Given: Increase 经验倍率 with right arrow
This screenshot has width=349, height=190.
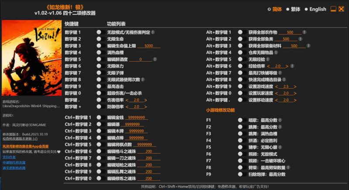Looking at the screenshot, I should point(287,66).
